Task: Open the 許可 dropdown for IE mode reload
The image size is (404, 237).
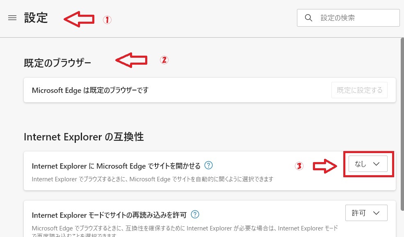Action: tap(366, 213)
